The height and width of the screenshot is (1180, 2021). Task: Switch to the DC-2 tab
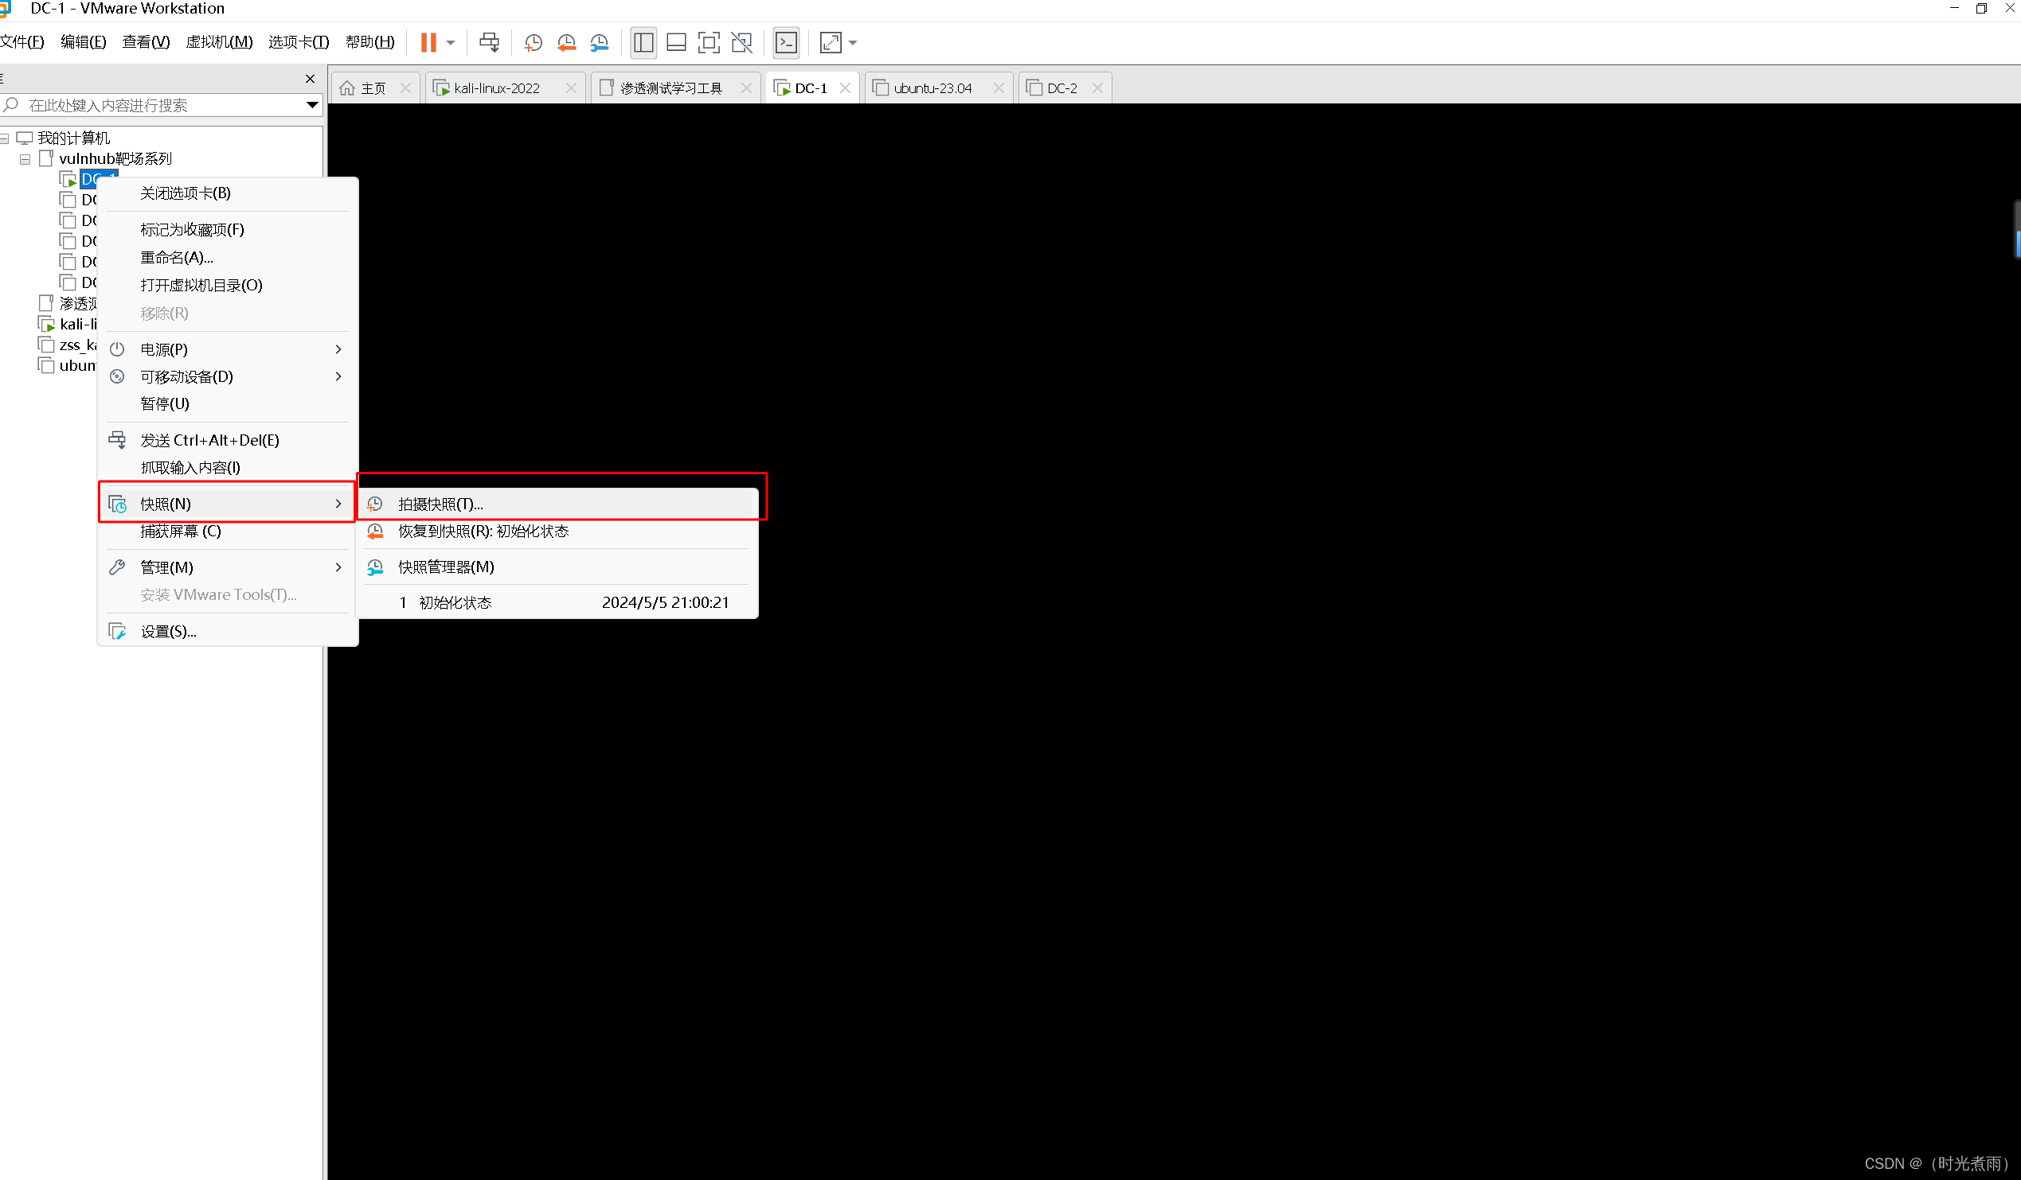[1061, 88]
